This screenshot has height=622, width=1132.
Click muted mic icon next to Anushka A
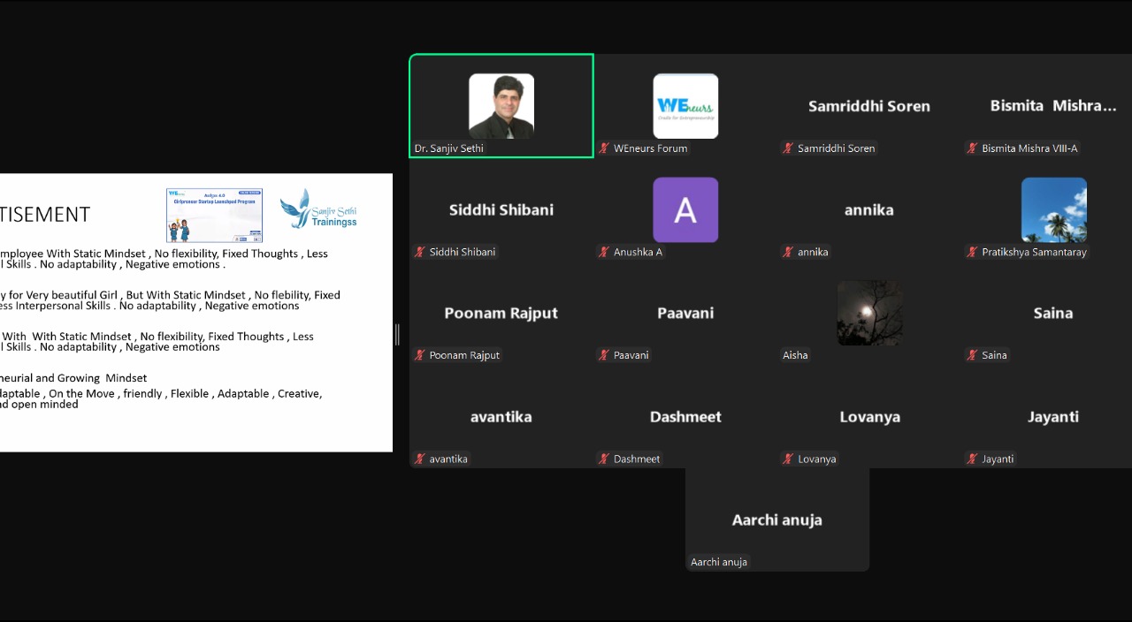pyautogui.click(x=604, y=252)
